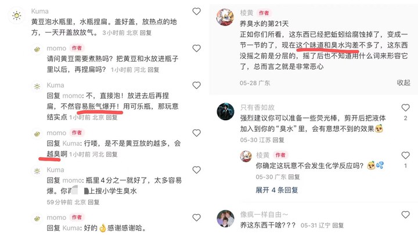Image resolution: width=418 pixels, height=235 pixels.
Task: Open 只有香如故's username profile
Action: (257, 107)
